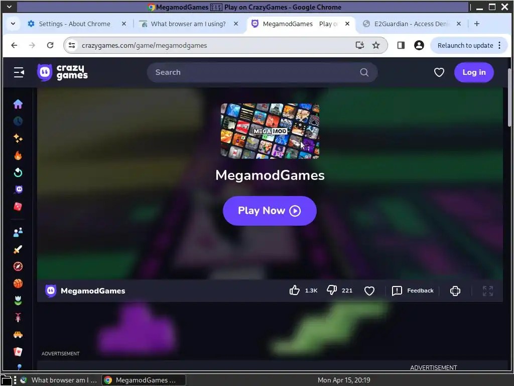Reload the current page

tap(50, 45)
